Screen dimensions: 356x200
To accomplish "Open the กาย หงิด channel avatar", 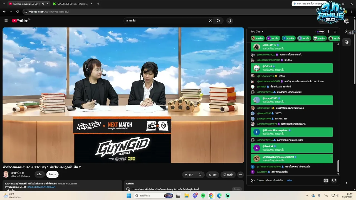I will coord(6,174).
